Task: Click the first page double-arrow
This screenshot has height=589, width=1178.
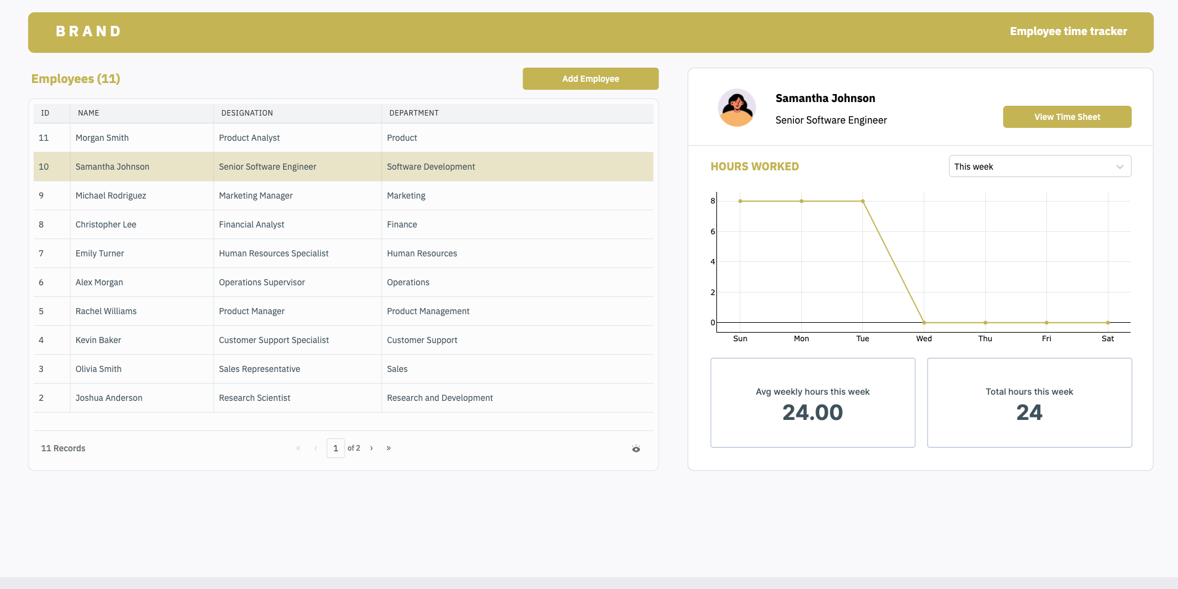Action: pyautogui.click(x=299, y=448)
